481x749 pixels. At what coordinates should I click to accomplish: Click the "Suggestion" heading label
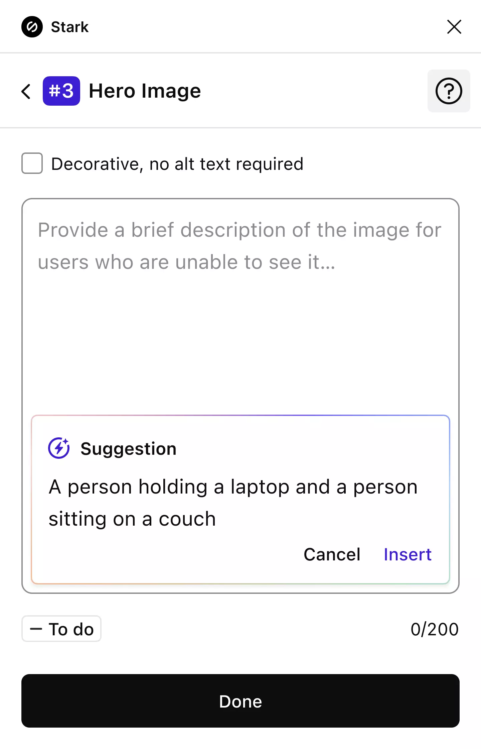click(128, 448)
